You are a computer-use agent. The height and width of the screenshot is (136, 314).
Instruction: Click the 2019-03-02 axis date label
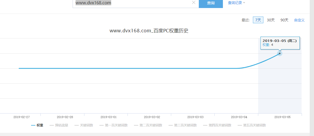click(x=152, y=117)
